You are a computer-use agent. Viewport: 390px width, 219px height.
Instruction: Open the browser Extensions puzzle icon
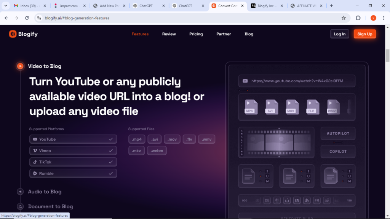pos(358,18)
